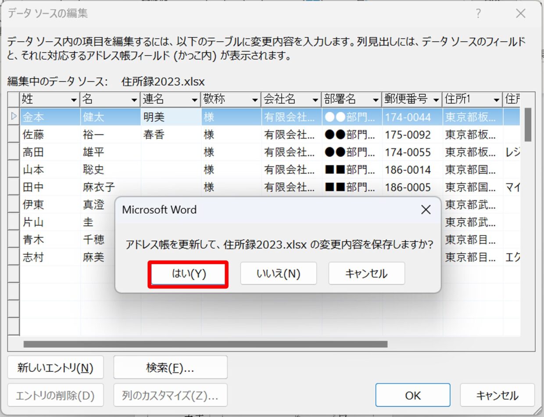Open the 姓 column dropdown arrow
544x417 pixels.
click(74, 100)
